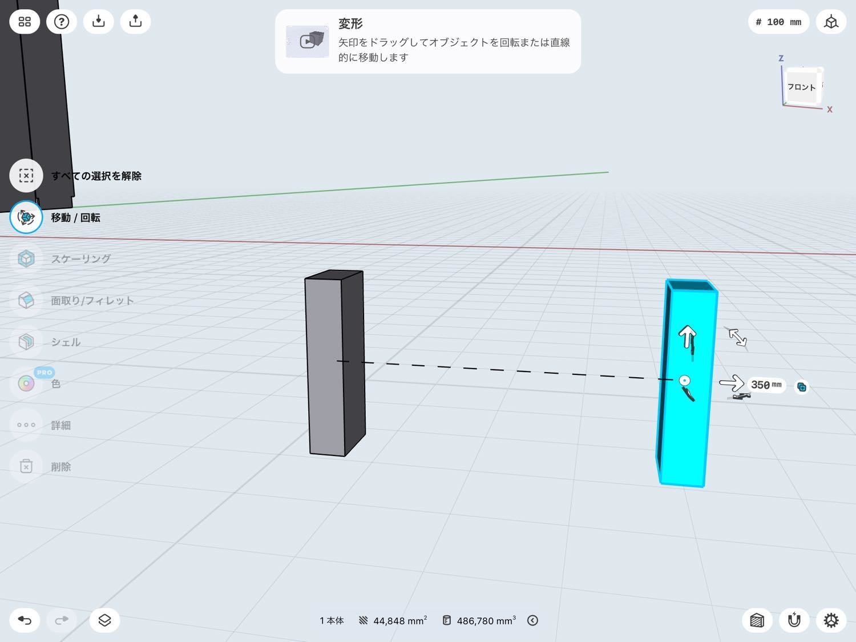Select the シェル tool icon
Image resolution: width=856 pixels, height=642 pixels.
[26, 342]
